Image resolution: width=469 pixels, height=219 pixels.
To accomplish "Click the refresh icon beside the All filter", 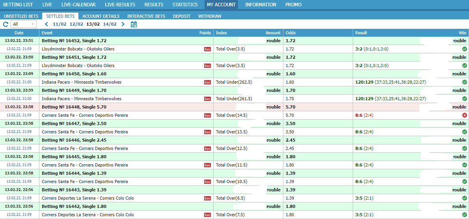I will (x=6, y=24).
